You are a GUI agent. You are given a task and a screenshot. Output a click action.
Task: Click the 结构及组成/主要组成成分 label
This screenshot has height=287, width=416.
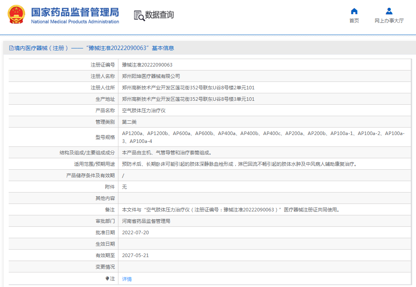point(87,153)
